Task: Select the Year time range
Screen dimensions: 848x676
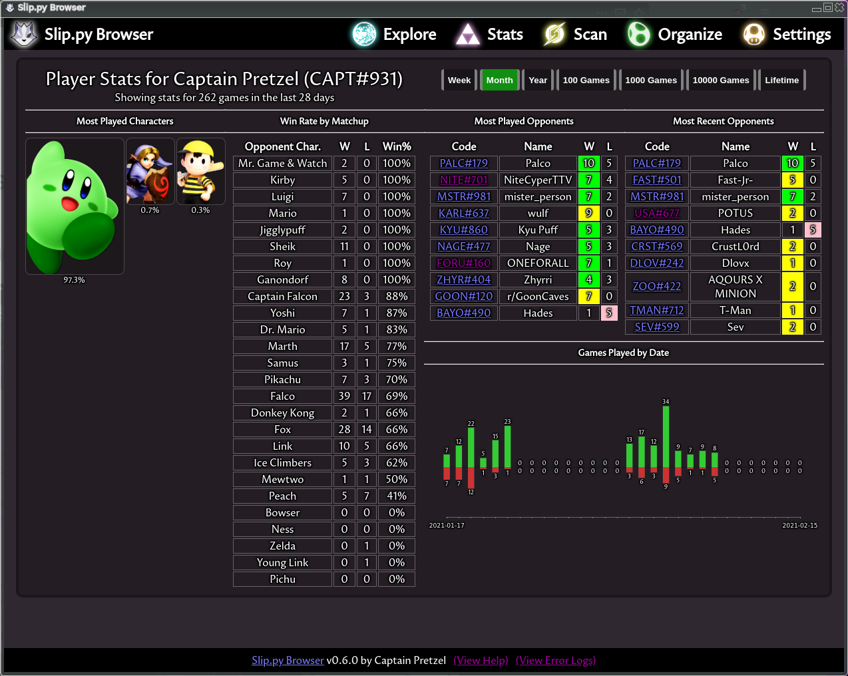Action: coord(538,80)
